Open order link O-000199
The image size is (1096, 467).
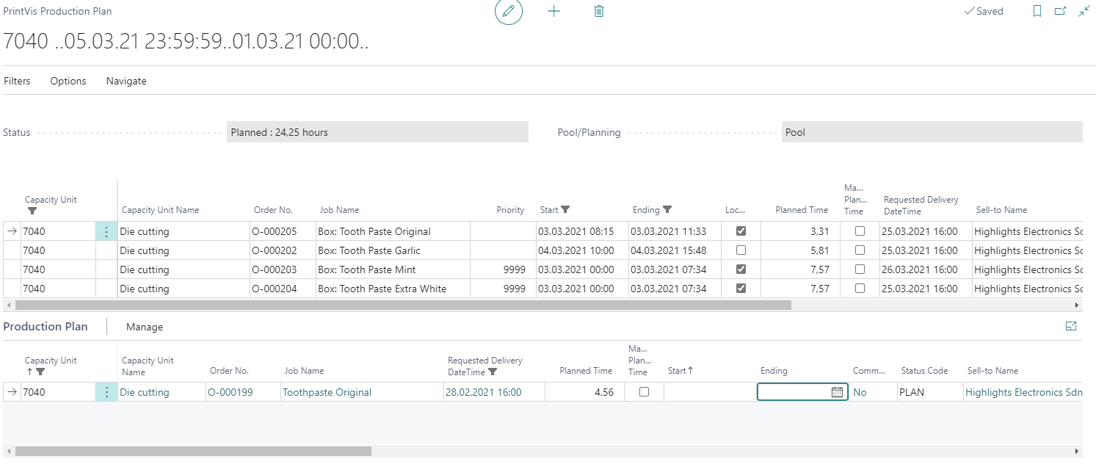pos(231,392)
